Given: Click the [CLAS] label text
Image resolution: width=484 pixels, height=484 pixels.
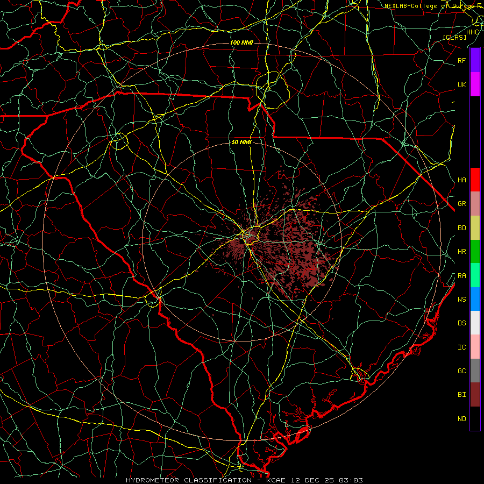Looking at the screenshot, I should point(454,37).
